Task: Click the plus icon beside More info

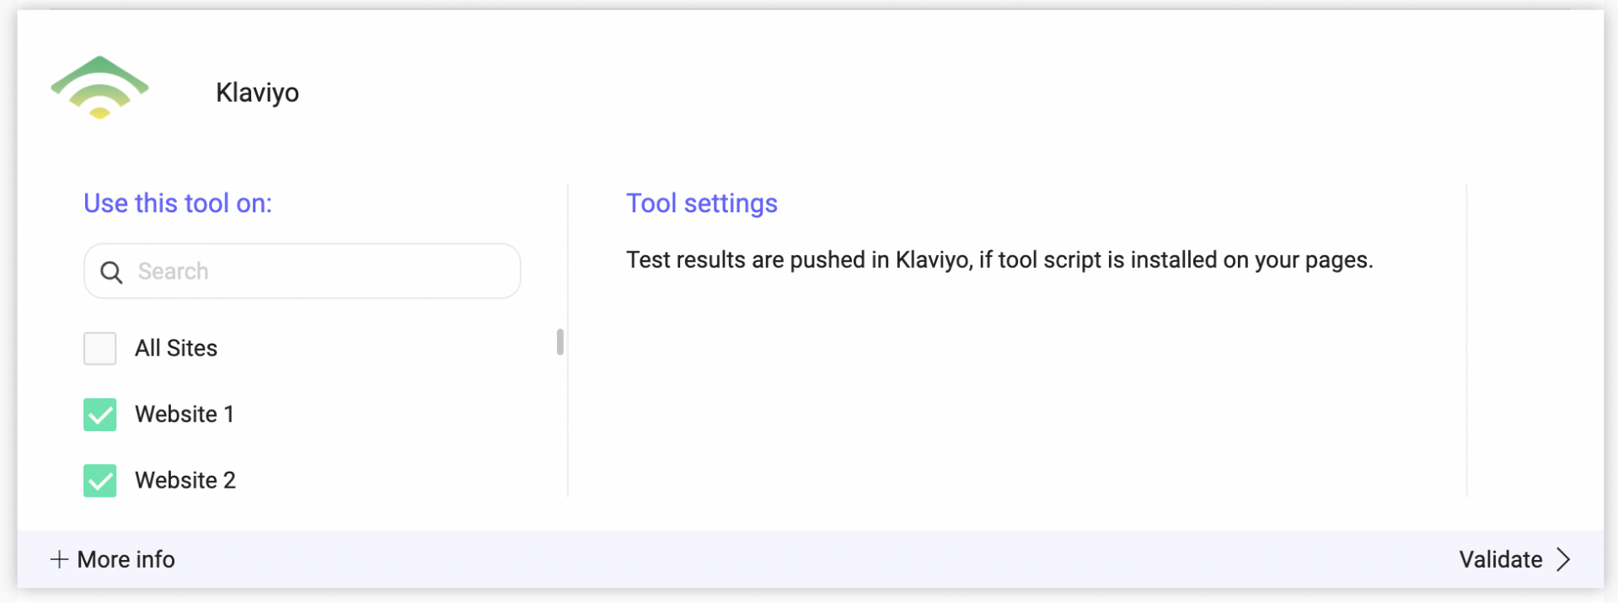Action: pyautogui.click(x=59, y=559)
